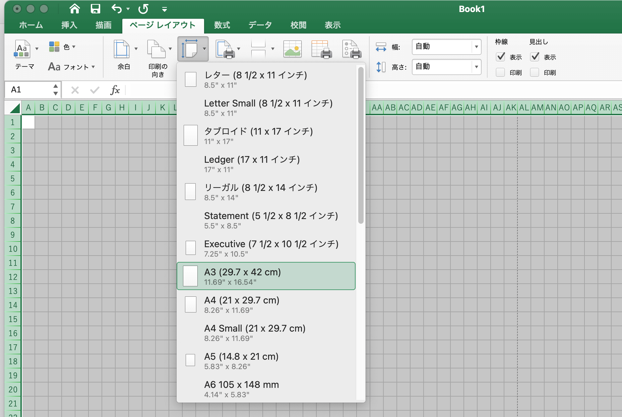Open the print area icon
Viewport: 622px width, 417px height.
226,49
